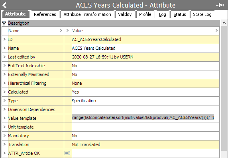Click the arrow icon at Value column end
228x158 pixels.
click(x=216, y=31)
